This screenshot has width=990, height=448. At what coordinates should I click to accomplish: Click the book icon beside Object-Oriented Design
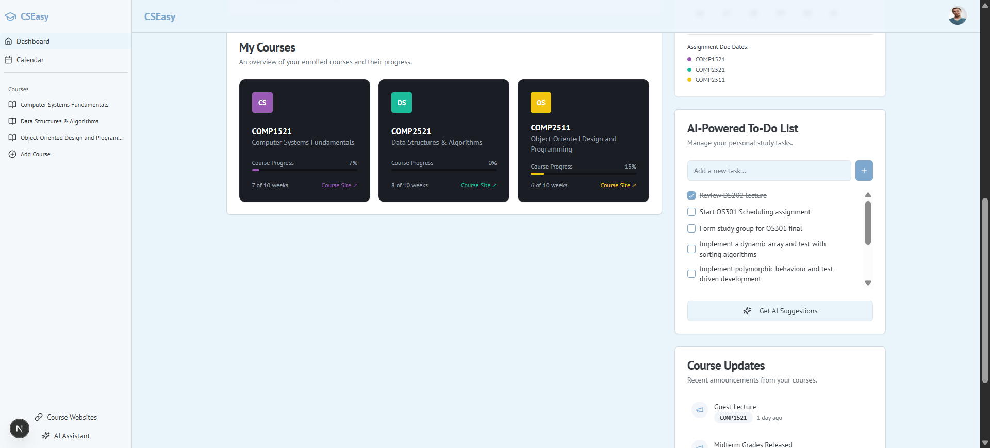[x=12, y=138]
